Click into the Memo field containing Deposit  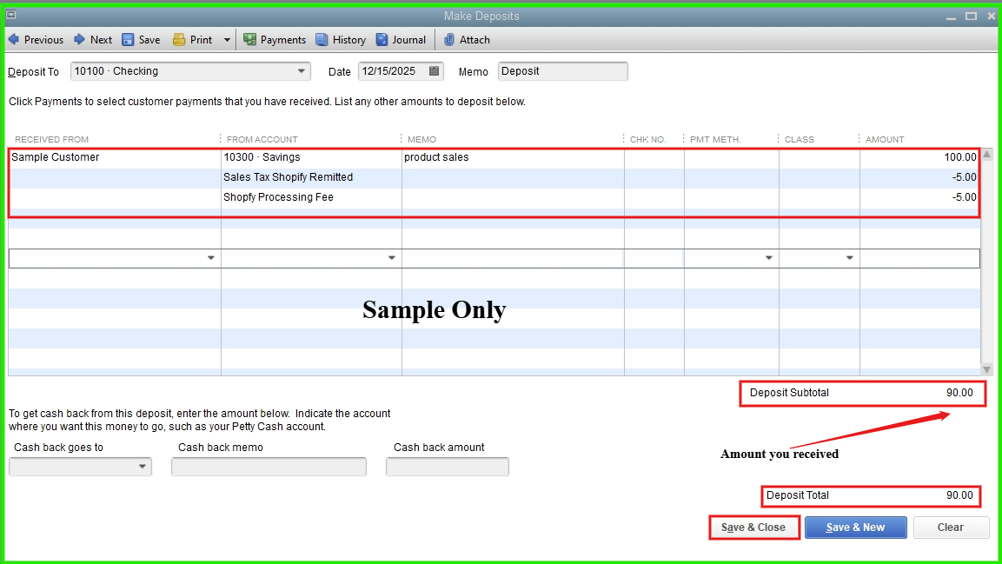562,71
